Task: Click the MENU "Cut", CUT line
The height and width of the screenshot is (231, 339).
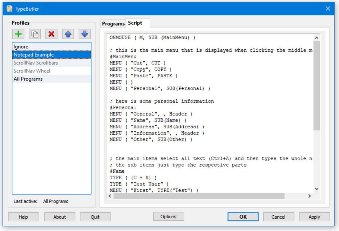Action: (137, 63)
